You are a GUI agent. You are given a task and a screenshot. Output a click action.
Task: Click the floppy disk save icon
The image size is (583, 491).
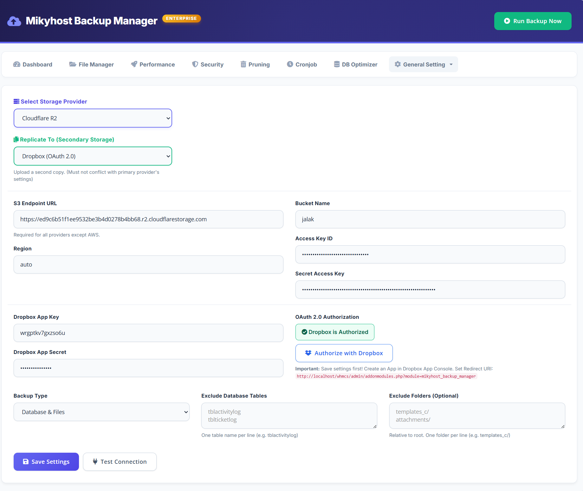[26, 462]
